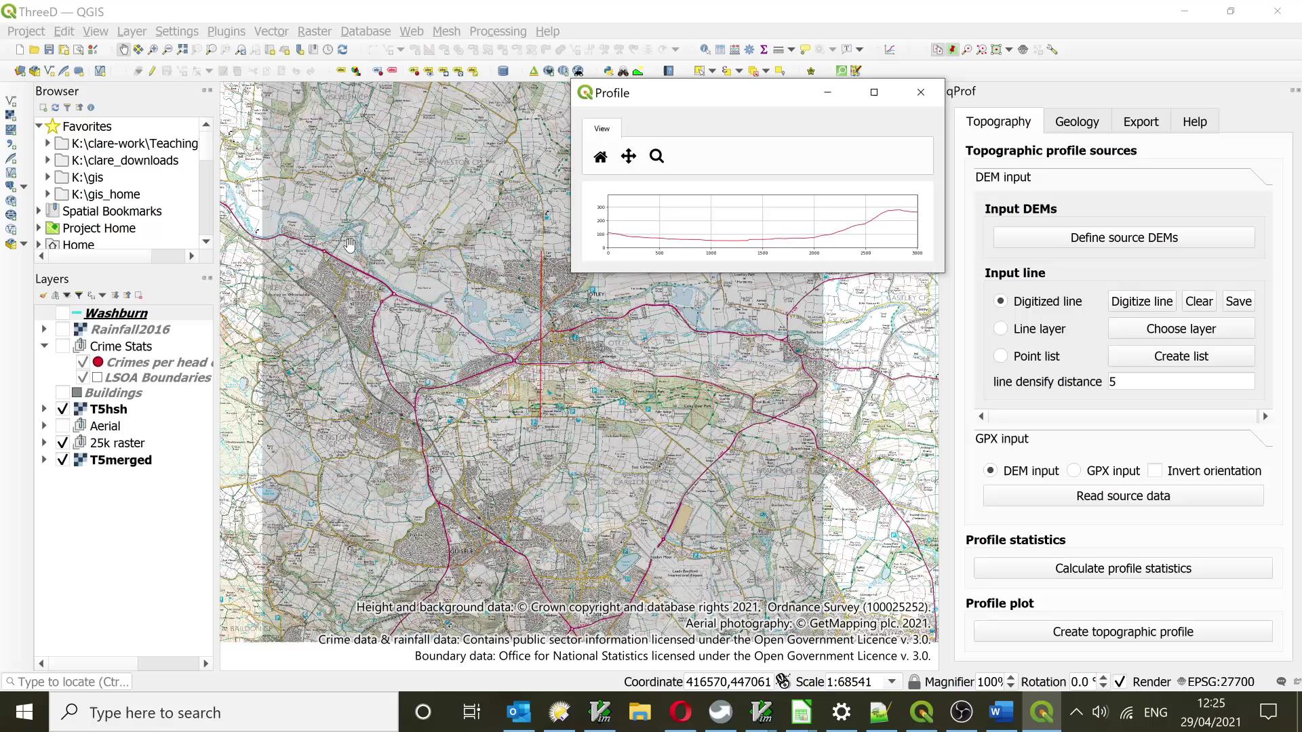Collapse the Crime Stats layer group
The image size is (1302, 732).
pos(44,346)
